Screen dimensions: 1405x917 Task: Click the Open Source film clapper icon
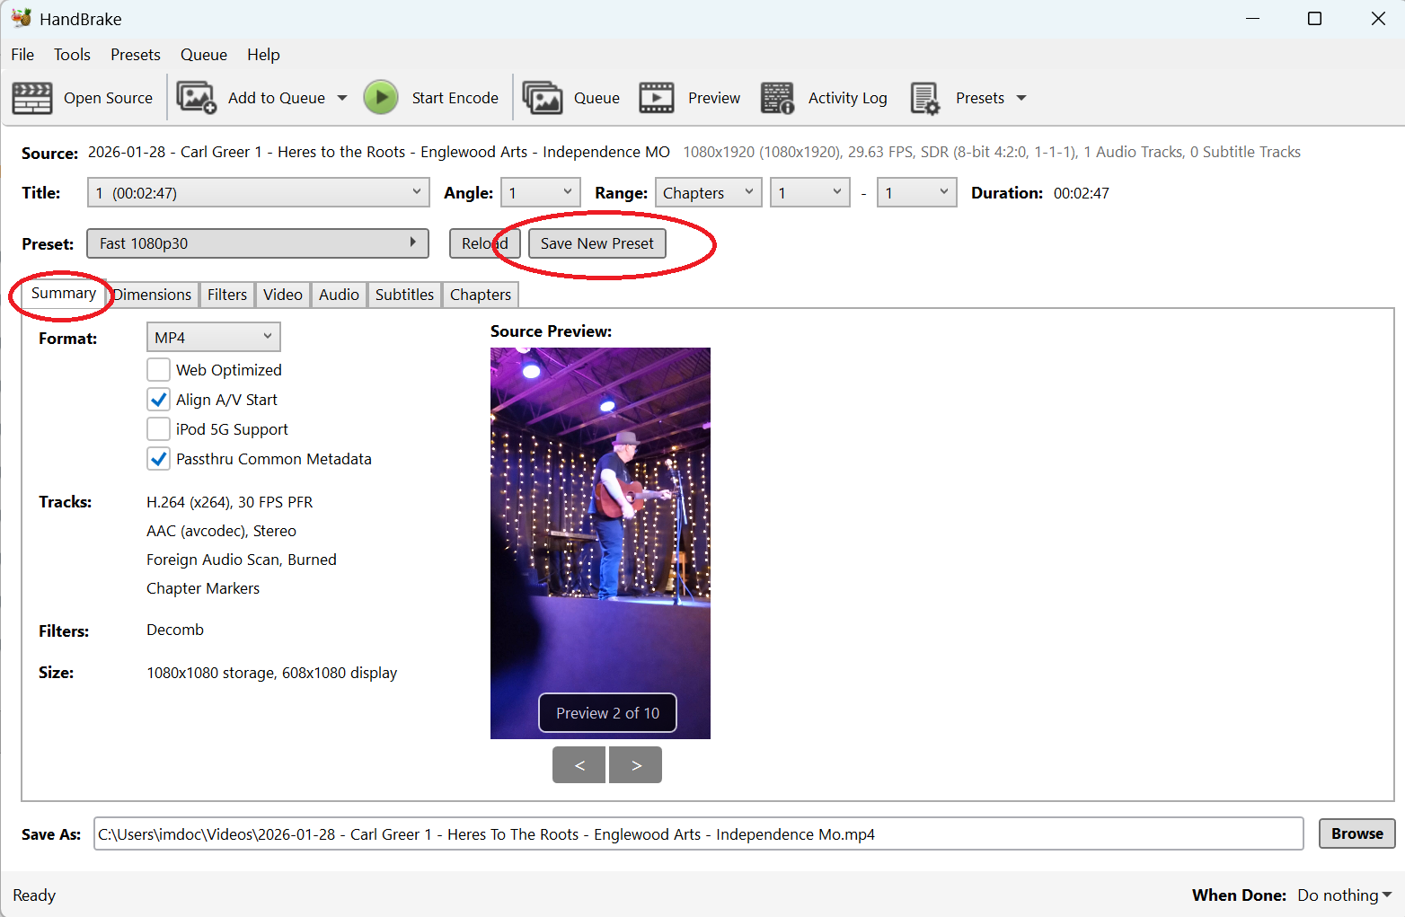[x=32, y=98]
